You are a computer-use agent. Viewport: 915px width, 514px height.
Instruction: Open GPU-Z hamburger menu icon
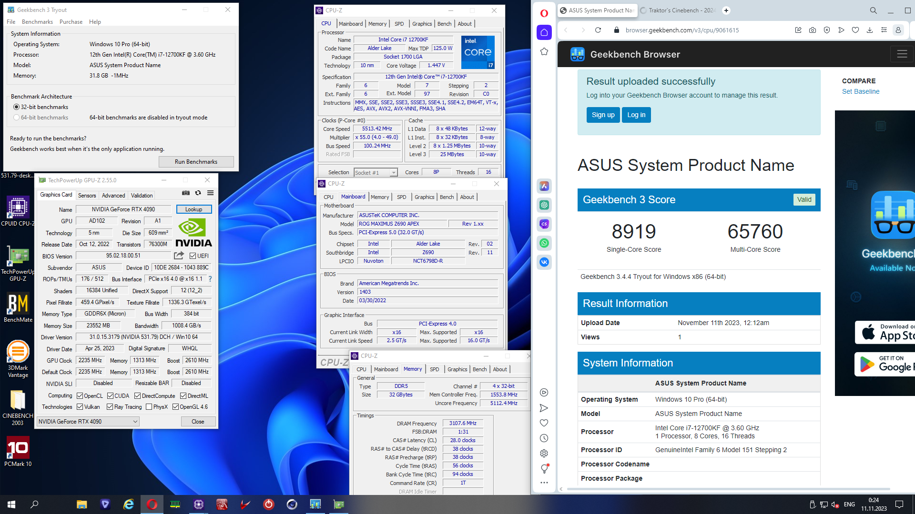coord(210,193)
